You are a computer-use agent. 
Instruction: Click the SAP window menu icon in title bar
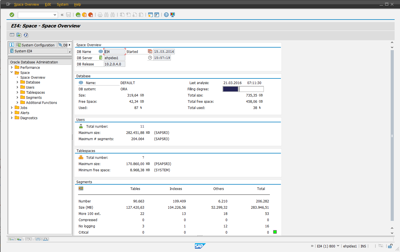tap(8, 4)
